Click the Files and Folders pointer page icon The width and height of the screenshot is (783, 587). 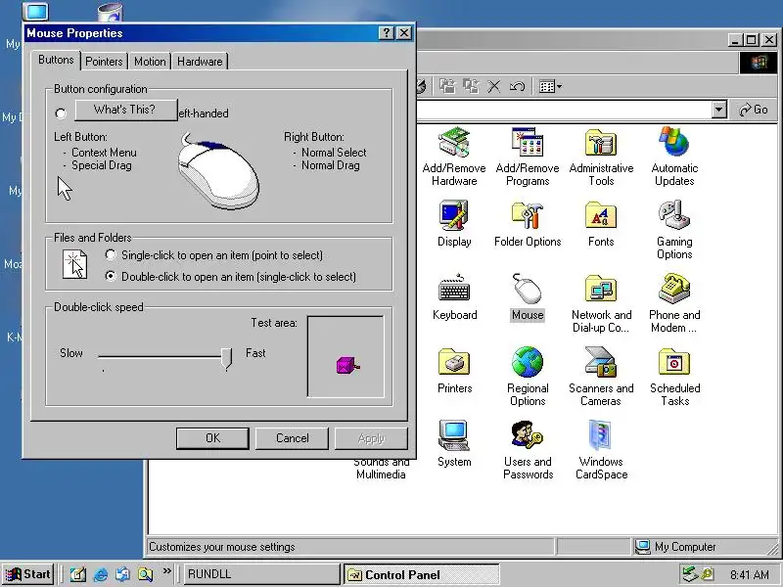75,264
